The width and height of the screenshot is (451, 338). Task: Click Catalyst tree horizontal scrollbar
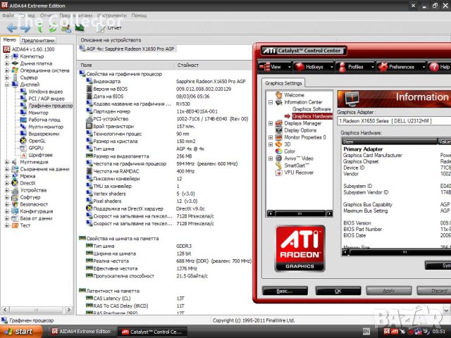pyautogui.click(x=299, y=213)
